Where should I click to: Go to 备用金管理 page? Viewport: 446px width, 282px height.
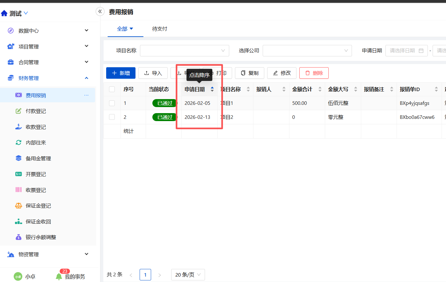click(x=38, y=158)
